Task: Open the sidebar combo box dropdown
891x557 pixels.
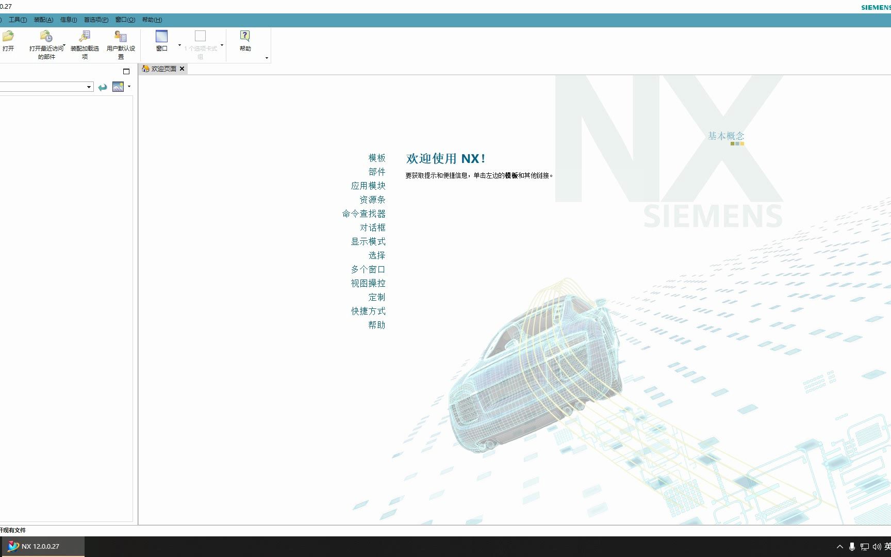Action: click(89, 87)
